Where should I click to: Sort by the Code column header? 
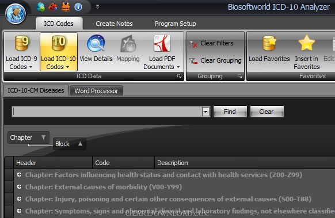(x=124, y=163)
